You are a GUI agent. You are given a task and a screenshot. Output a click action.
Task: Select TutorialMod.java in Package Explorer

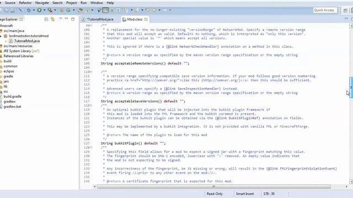27,41
